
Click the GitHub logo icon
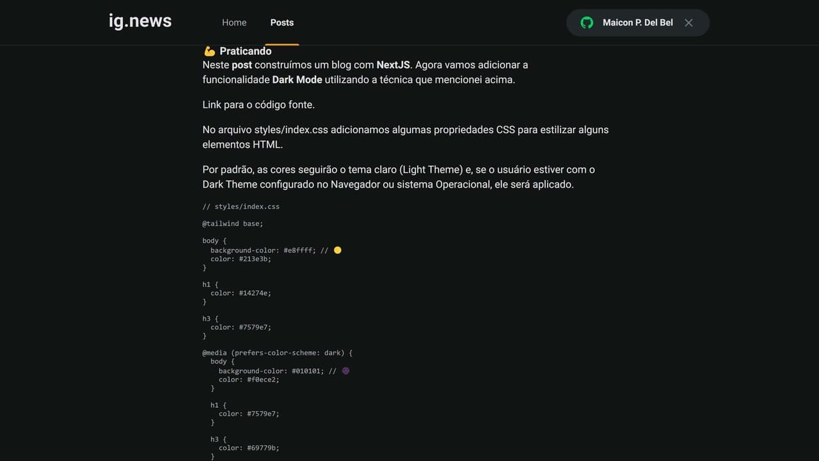(587, 22)
